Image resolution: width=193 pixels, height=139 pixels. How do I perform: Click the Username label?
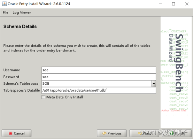[12, 70]
